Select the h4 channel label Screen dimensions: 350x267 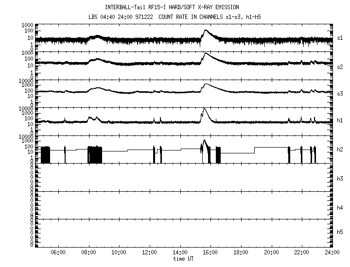pos(340,207)
